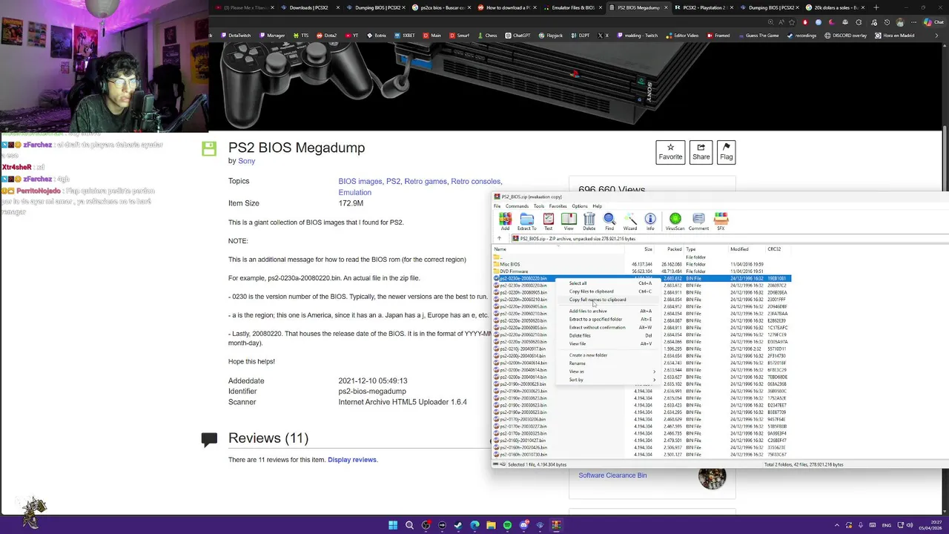This screenshot has width=949, height=534.
Task: Click the Extract To toolbar icon
Action: [526, 221]
